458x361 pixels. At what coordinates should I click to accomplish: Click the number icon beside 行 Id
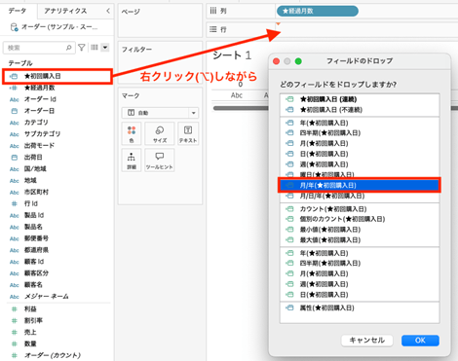[x=15, y=203]
